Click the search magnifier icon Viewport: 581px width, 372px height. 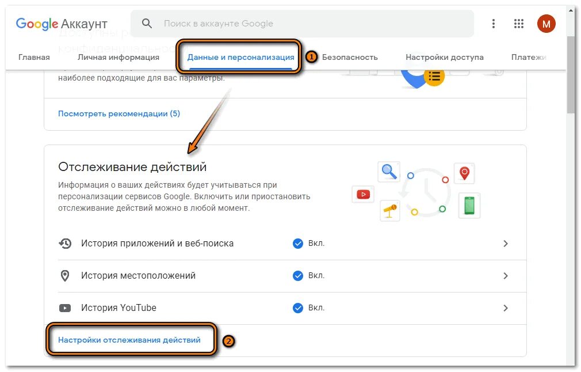[147, 24]
